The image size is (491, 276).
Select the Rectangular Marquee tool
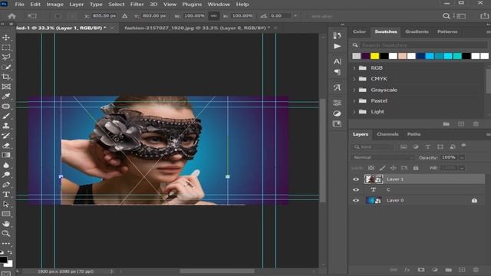click(6, 48)
